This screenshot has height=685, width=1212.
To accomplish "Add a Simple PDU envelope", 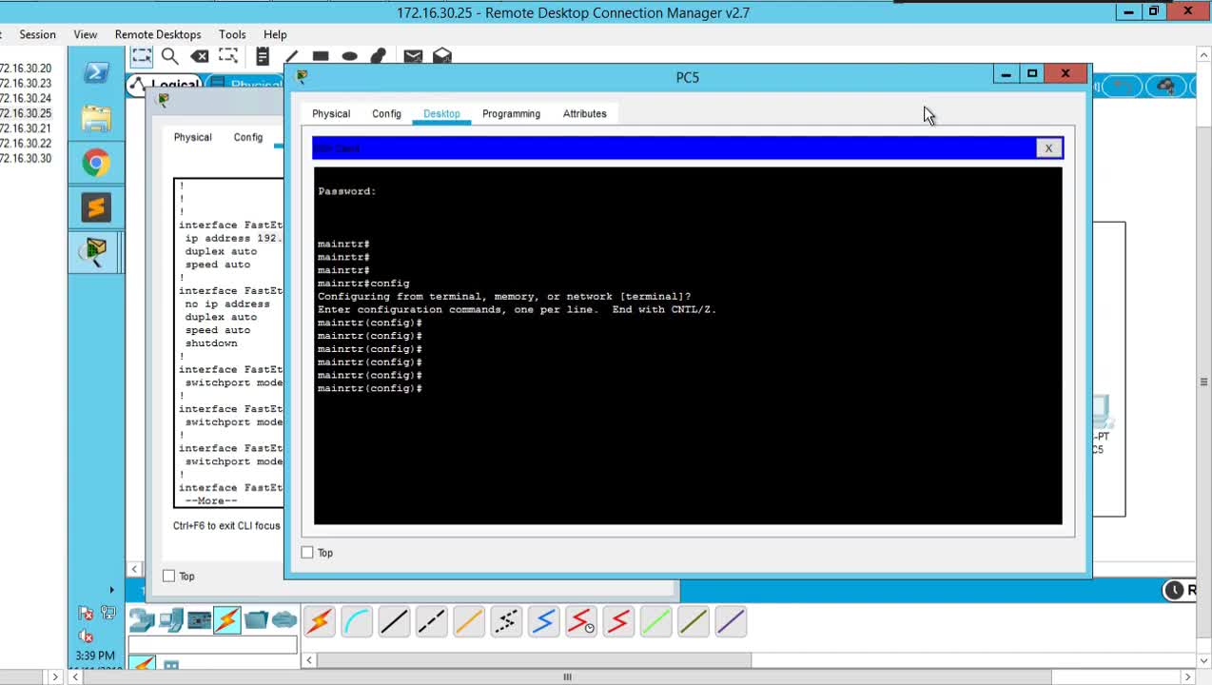I will tap(413, 56).
